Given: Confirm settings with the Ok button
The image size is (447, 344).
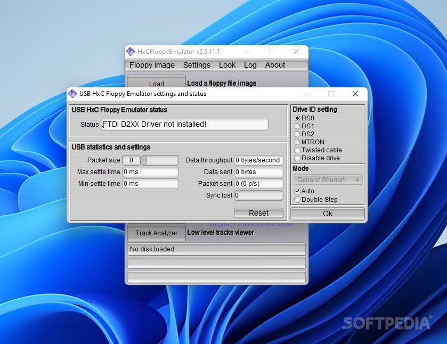Looking at the screenshot, I should pos(328,214).
